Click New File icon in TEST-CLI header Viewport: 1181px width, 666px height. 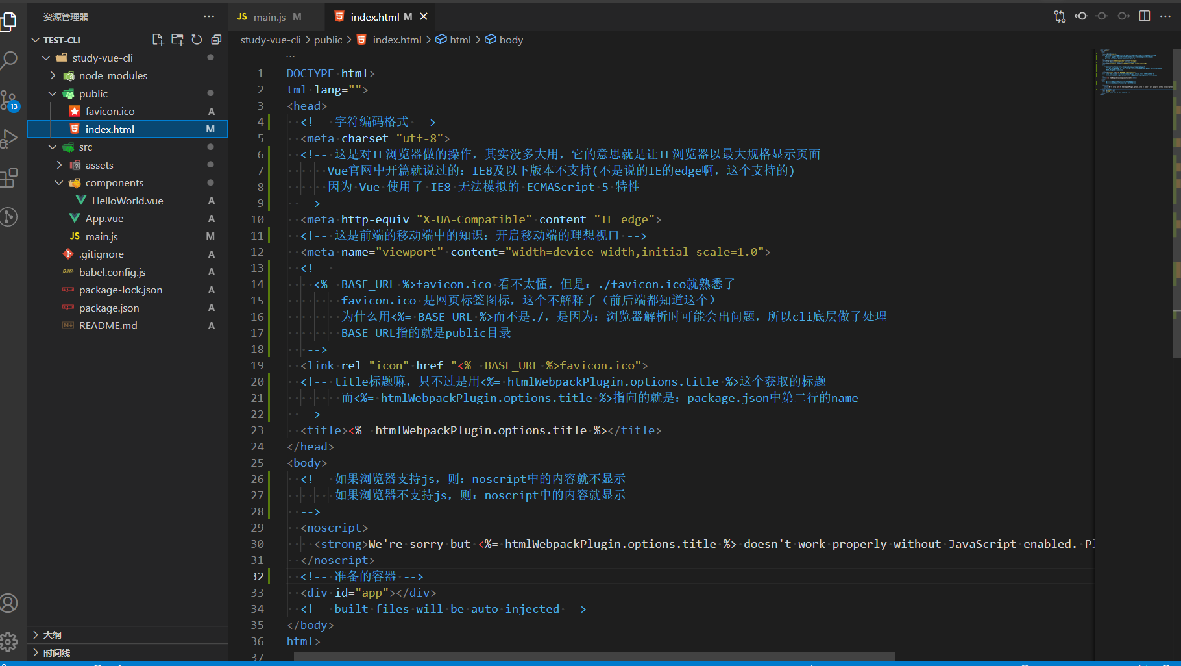(158, 40)
